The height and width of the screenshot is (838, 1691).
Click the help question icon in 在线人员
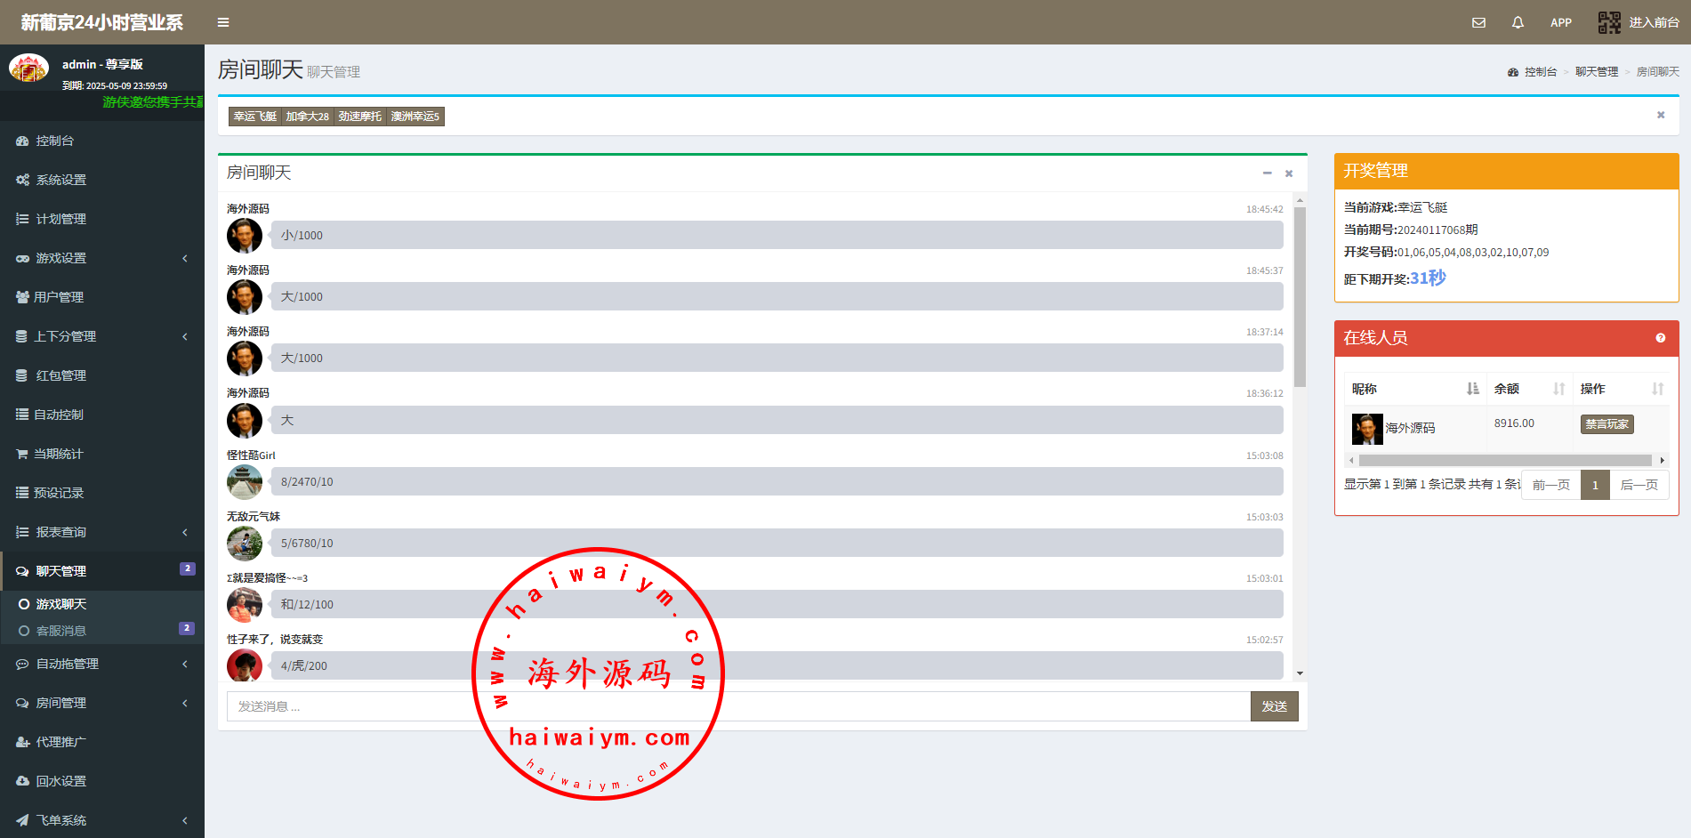(1660, 338)
